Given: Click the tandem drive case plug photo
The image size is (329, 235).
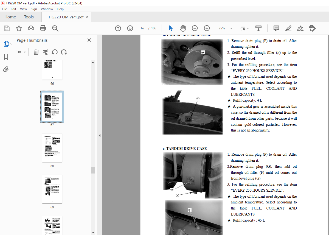Looking at the screenshot, I should (193, 175).
